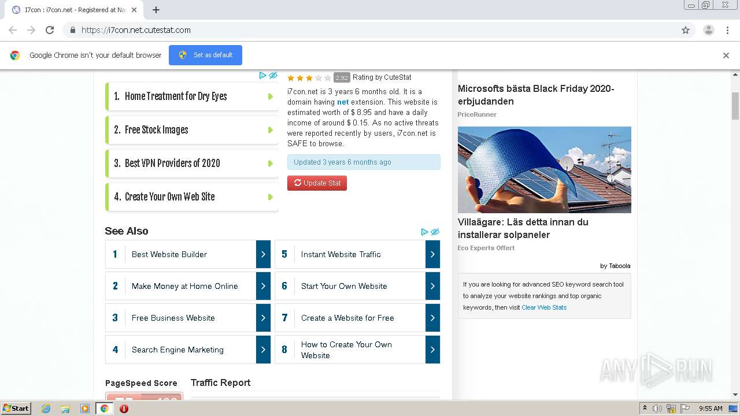
Task: Click the Update Stat button
Action: (x=317, y=183)
